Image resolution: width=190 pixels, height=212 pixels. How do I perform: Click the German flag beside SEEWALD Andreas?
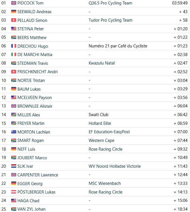click(x=14, y=11)
